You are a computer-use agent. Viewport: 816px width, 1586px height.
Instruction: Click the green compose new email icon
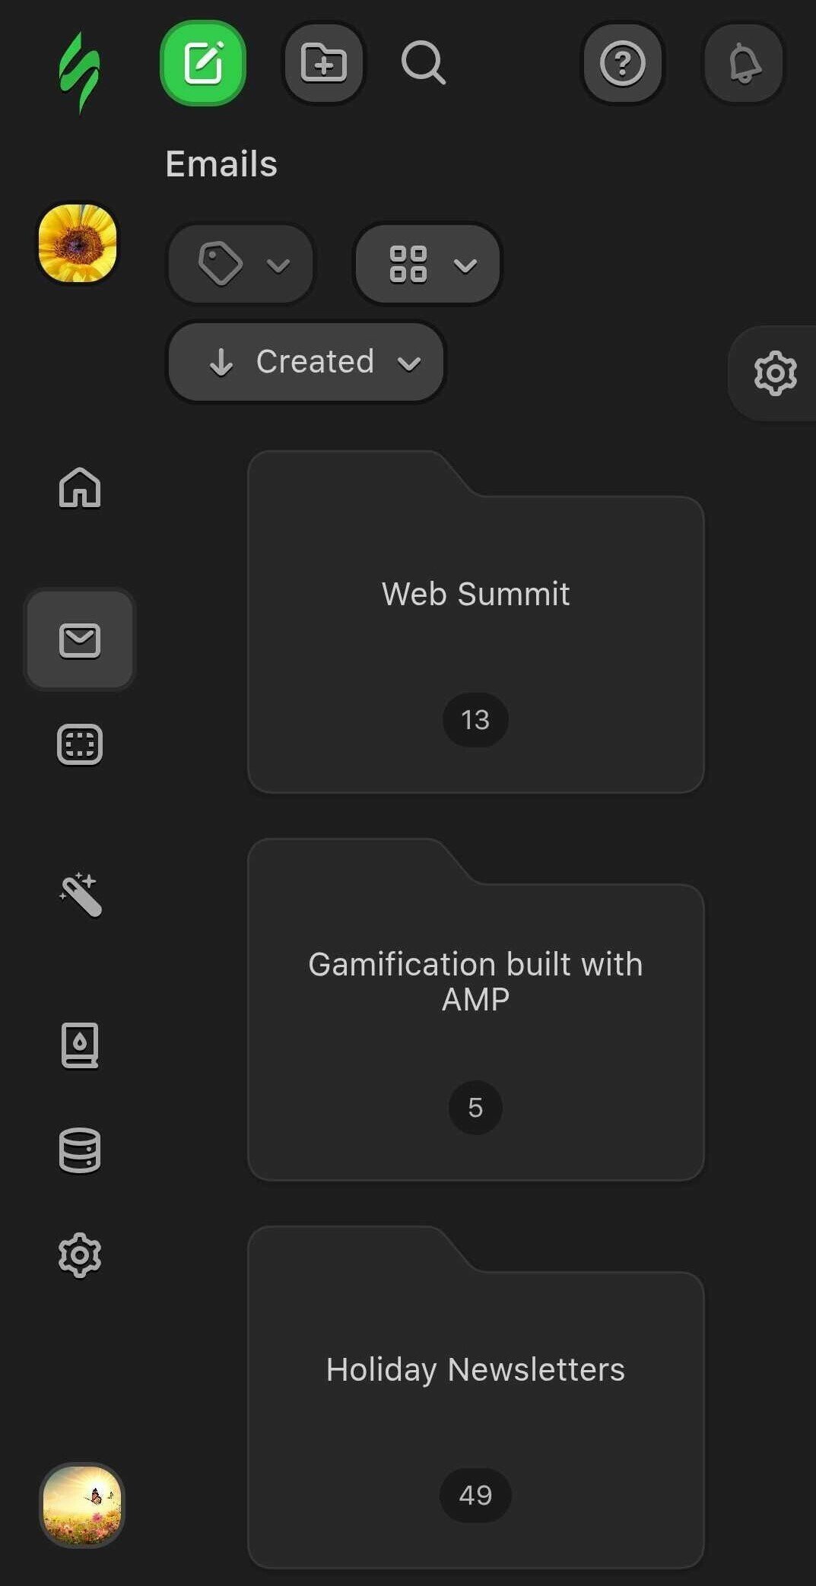[x=203, y=63]
